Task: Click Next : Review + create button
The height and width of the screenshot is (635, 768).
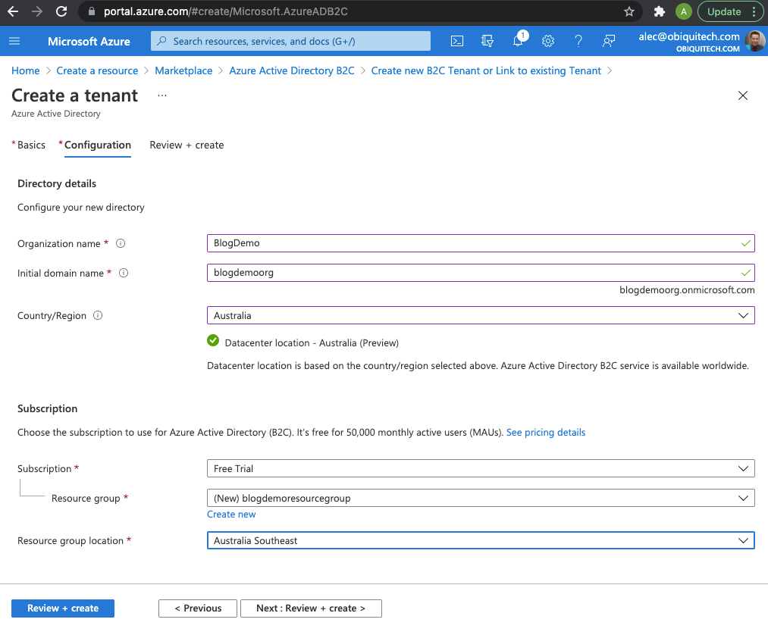Action: [311, 608]
